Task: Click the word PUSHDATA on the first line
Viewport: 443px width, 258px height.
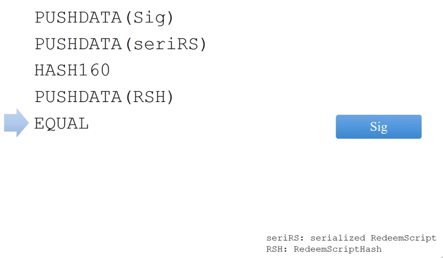Action: point(78,18)
